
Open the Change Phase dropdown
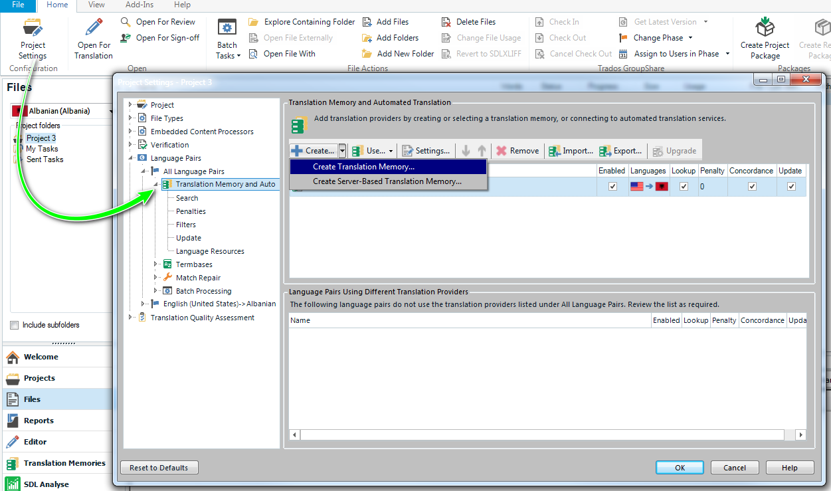656,38
